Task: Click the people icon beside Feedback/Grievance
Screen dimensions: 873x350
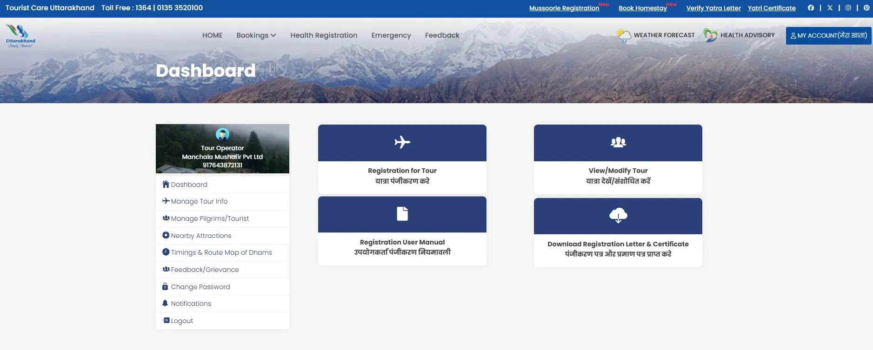Action: 166,269
